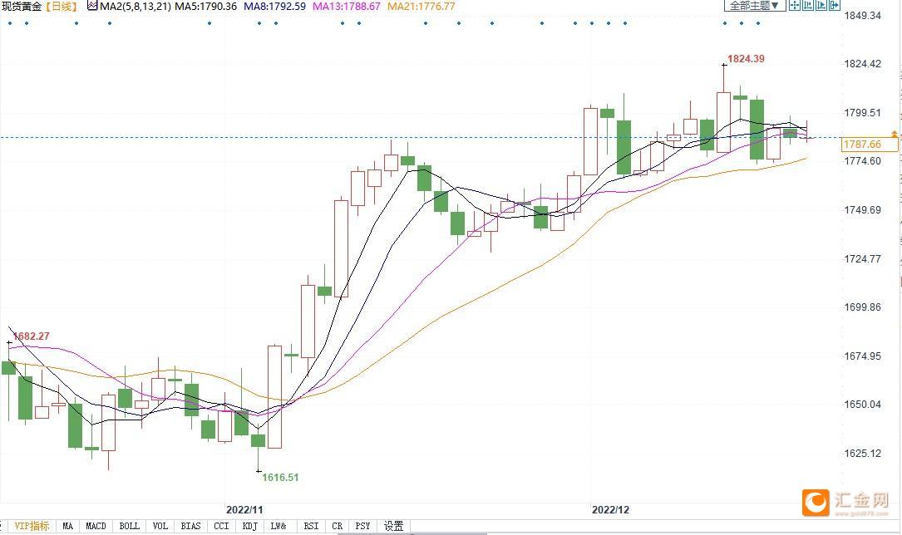Screen dimensions: 902x535
Task: Click the 1749.69 price axis value
Action: pos(862,209)
